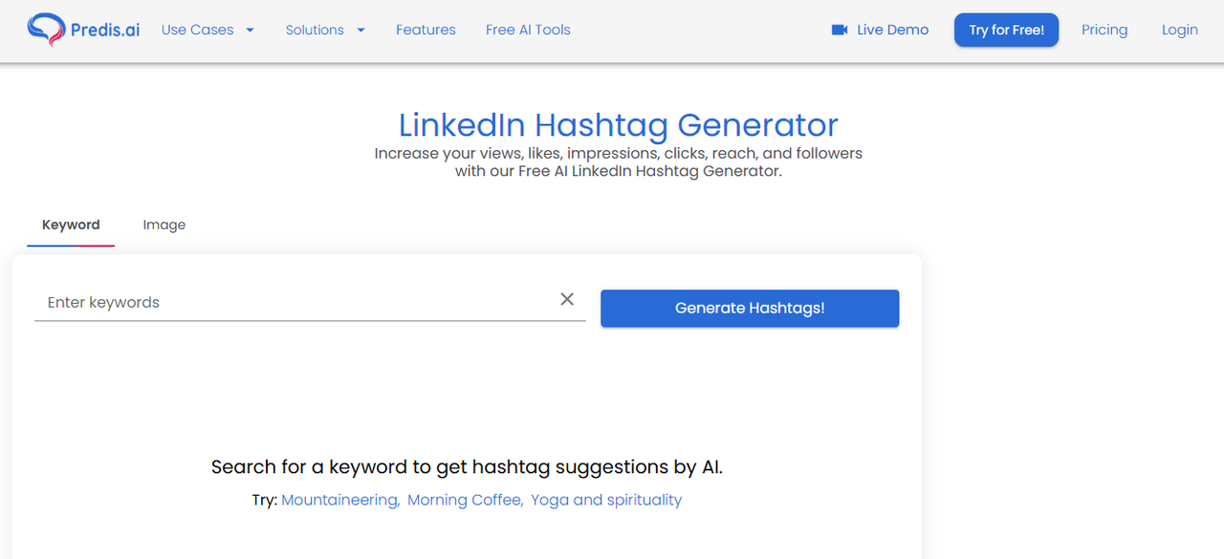This screenshot has width=1224, height=559.
Task: Navigate to the Pricing page
Action: (x=1104, y=30)
